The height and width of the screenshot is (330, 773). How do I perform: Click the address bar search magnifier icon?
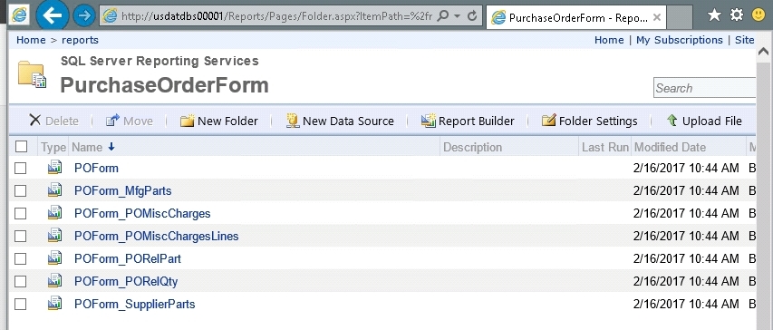click(443, 16)
